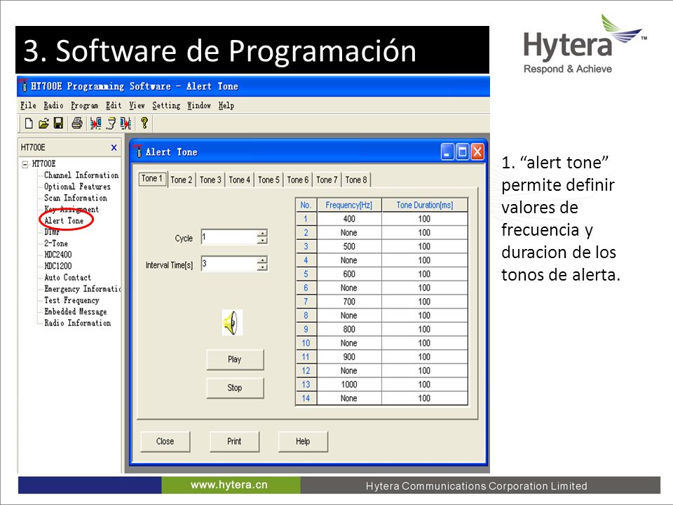The image size is (673, 505).
Task: Select Test Frequency in the tree
Action: [72, 301]
